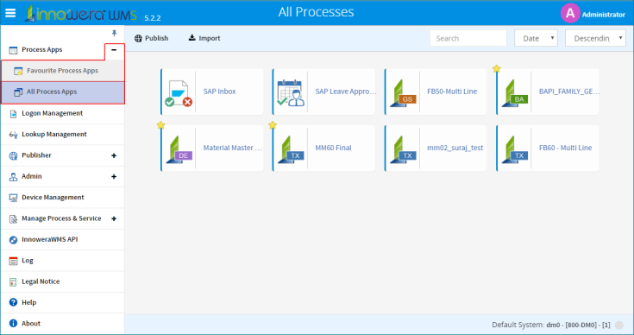Open the MM60 Final process title
Screen dimensions: 634x335
coord(333,149)
